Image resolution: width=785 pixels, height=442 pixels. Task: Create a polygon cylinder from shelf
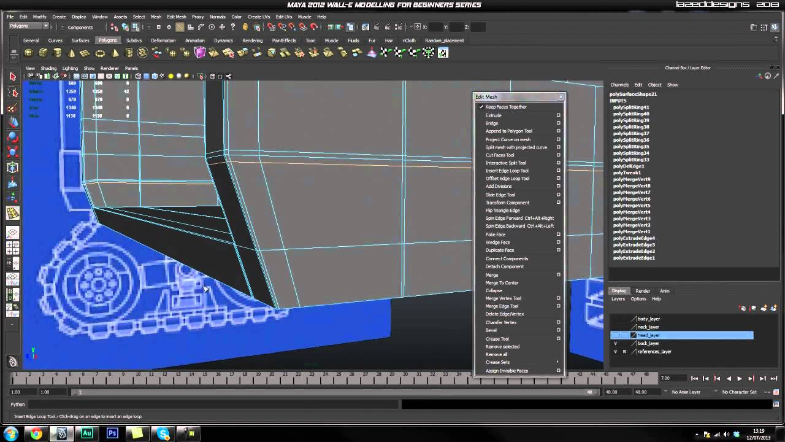point(57,53)
